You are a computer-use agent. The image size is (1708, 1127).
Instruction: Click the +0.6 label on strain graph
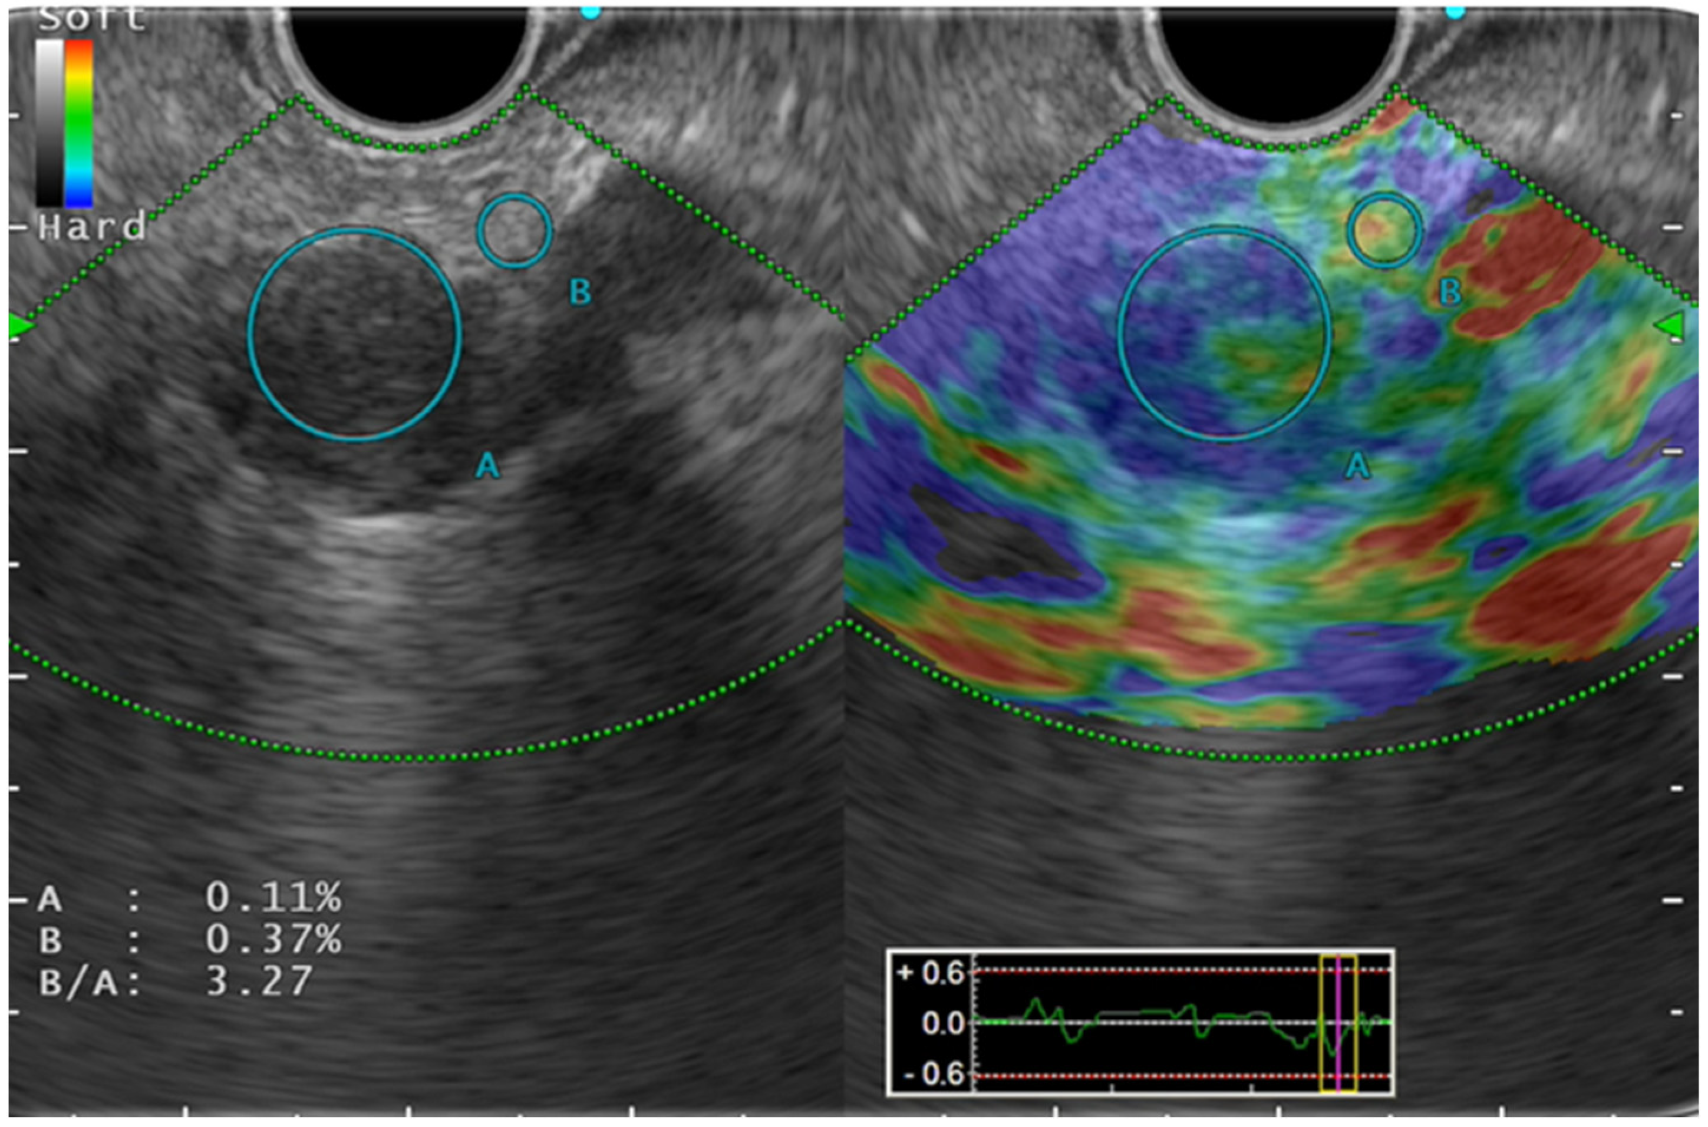click(x=931, y=973)
